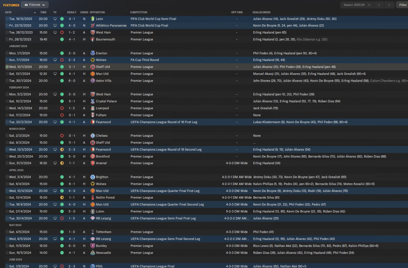
Task: Click UEFA Champions League Semi Final First Leg
Action: [x=163, y=218]
